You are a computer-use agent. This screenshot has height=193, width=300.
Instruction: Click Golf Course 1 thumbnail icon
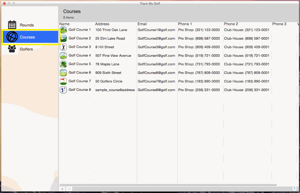[63, 30]
